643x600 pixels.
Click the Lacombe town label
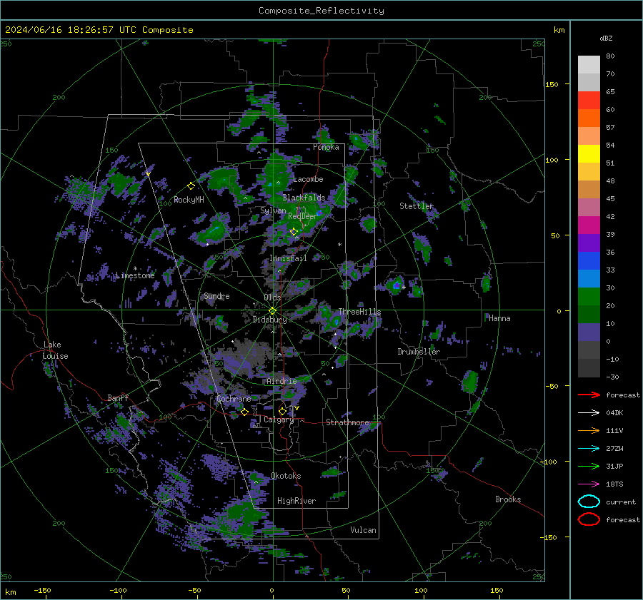click(308, 179)
